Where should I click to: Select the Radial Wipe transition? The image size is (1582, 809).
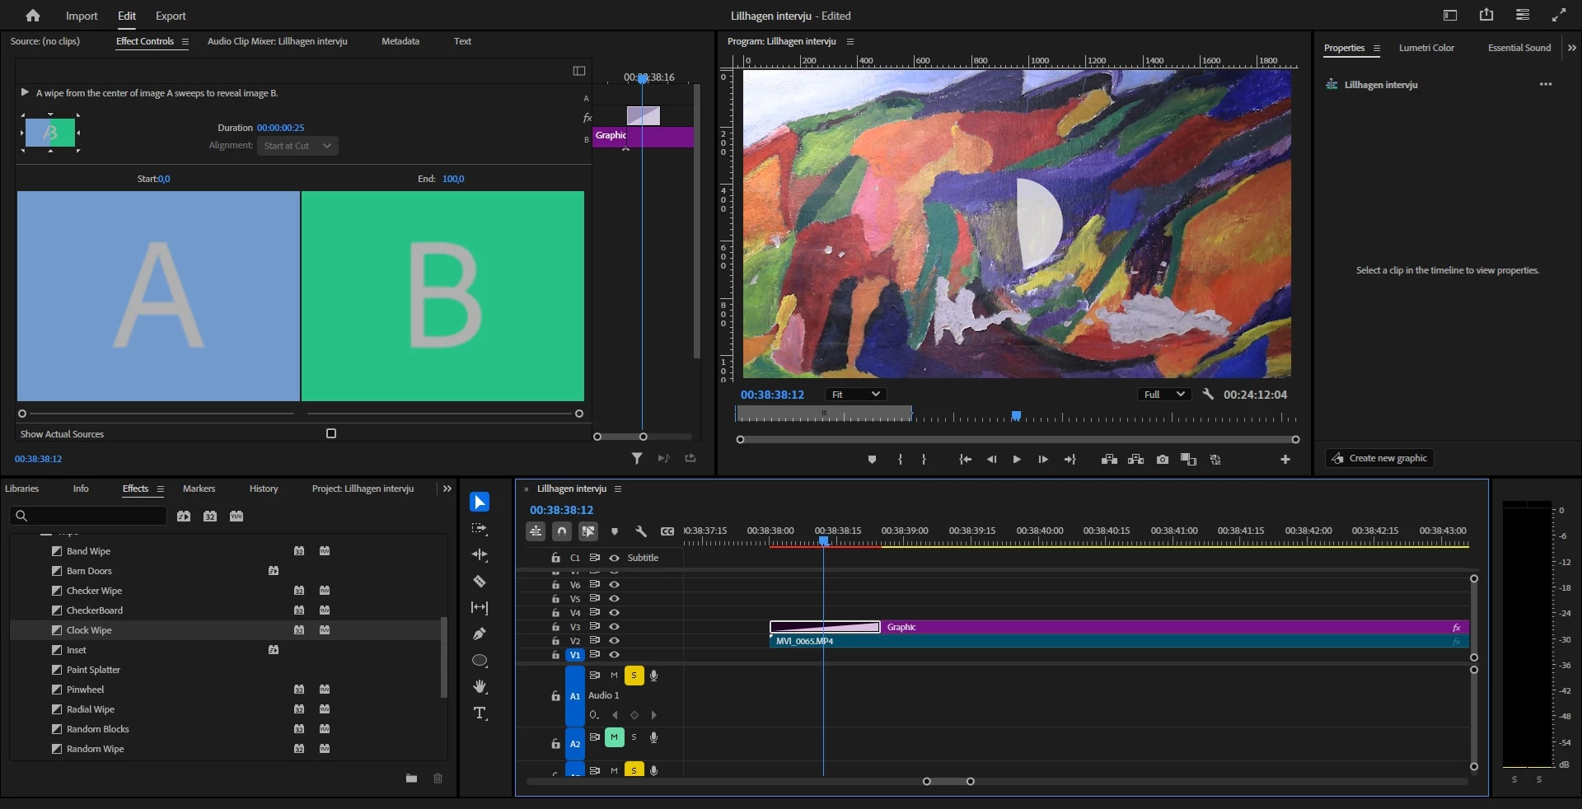[91, 709]
